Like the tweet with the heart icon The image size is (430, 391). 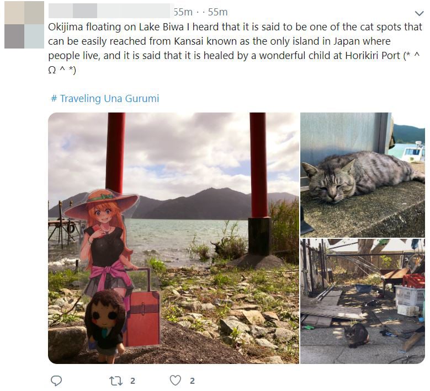176,381
